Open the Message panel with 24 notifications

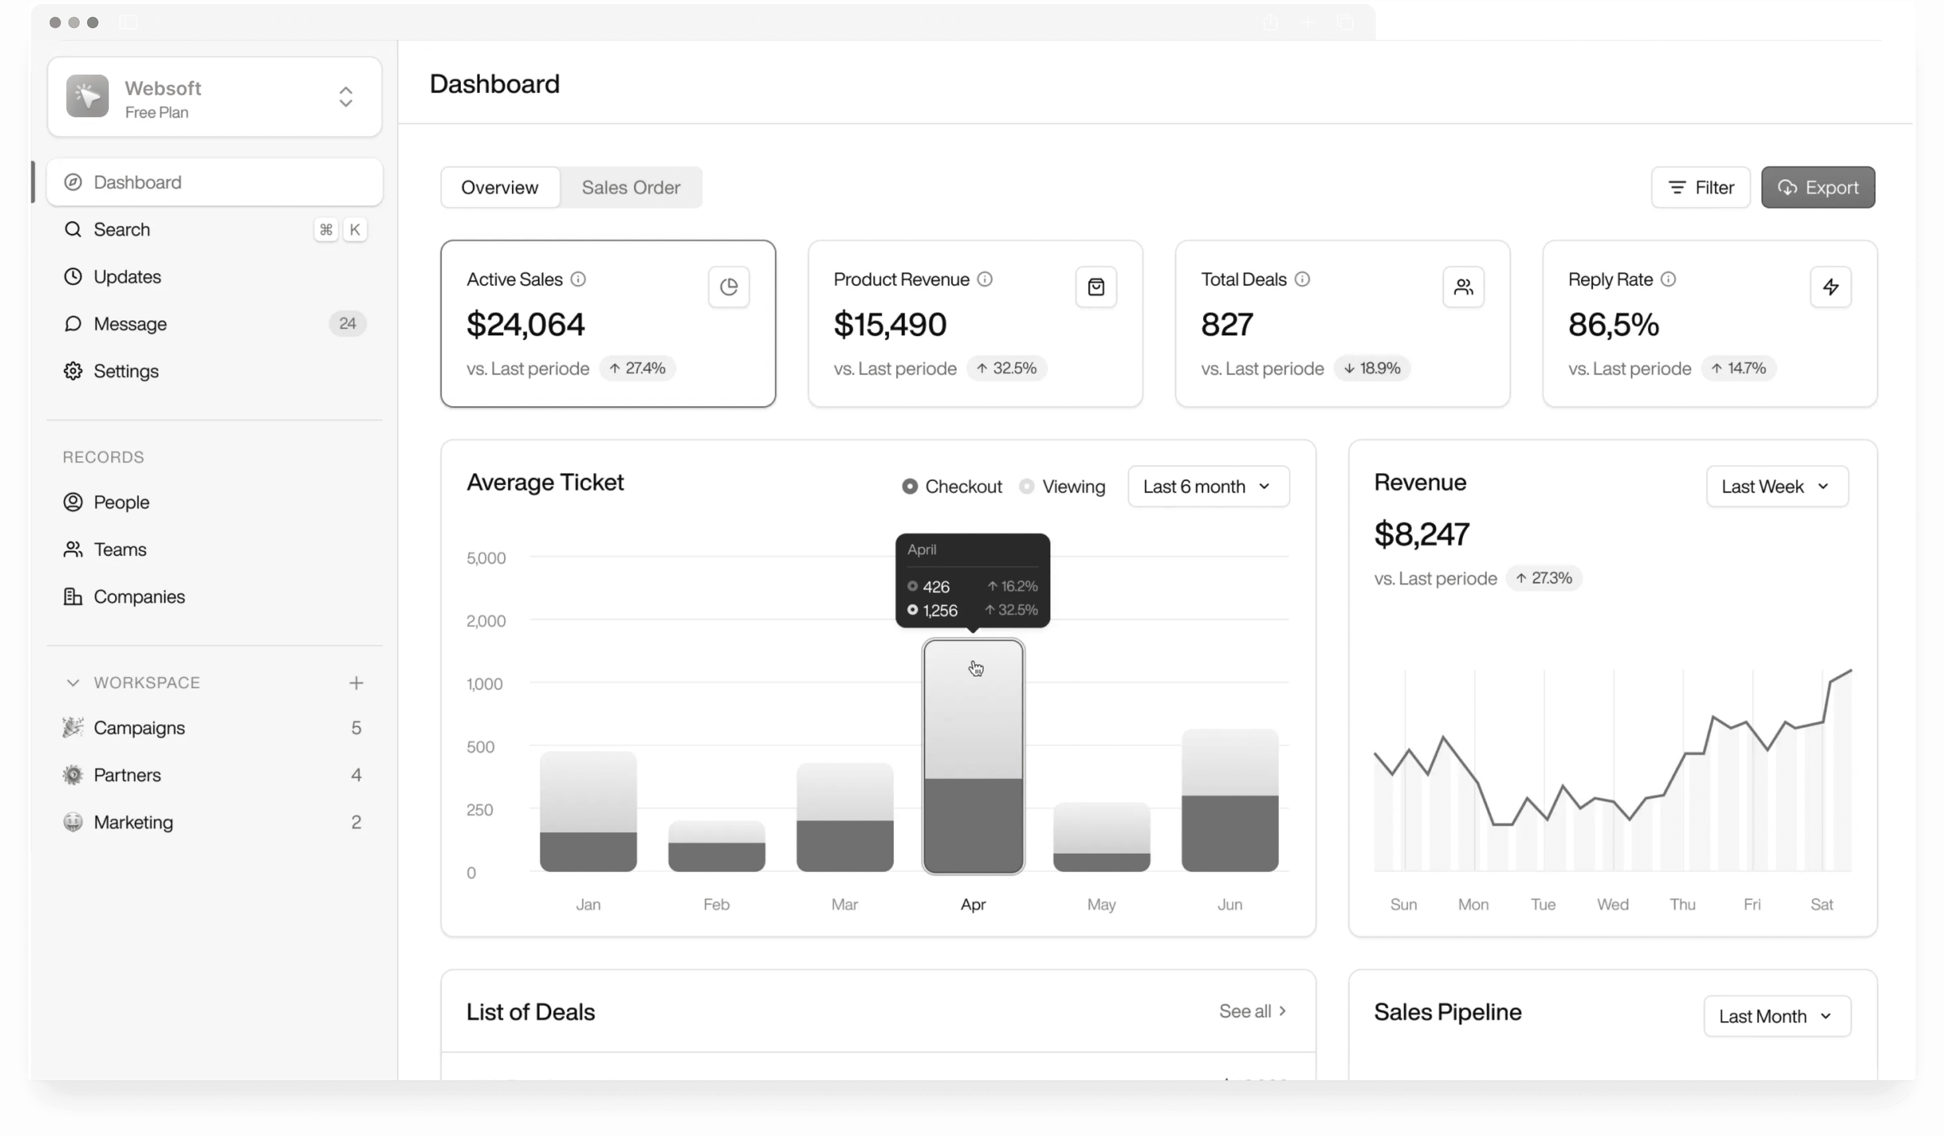click(x=130, y=323)
